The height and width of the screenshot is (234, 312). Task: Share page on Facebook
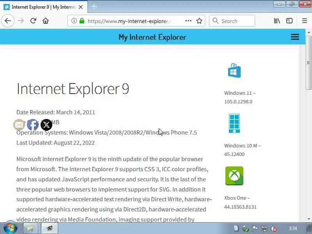33,125
